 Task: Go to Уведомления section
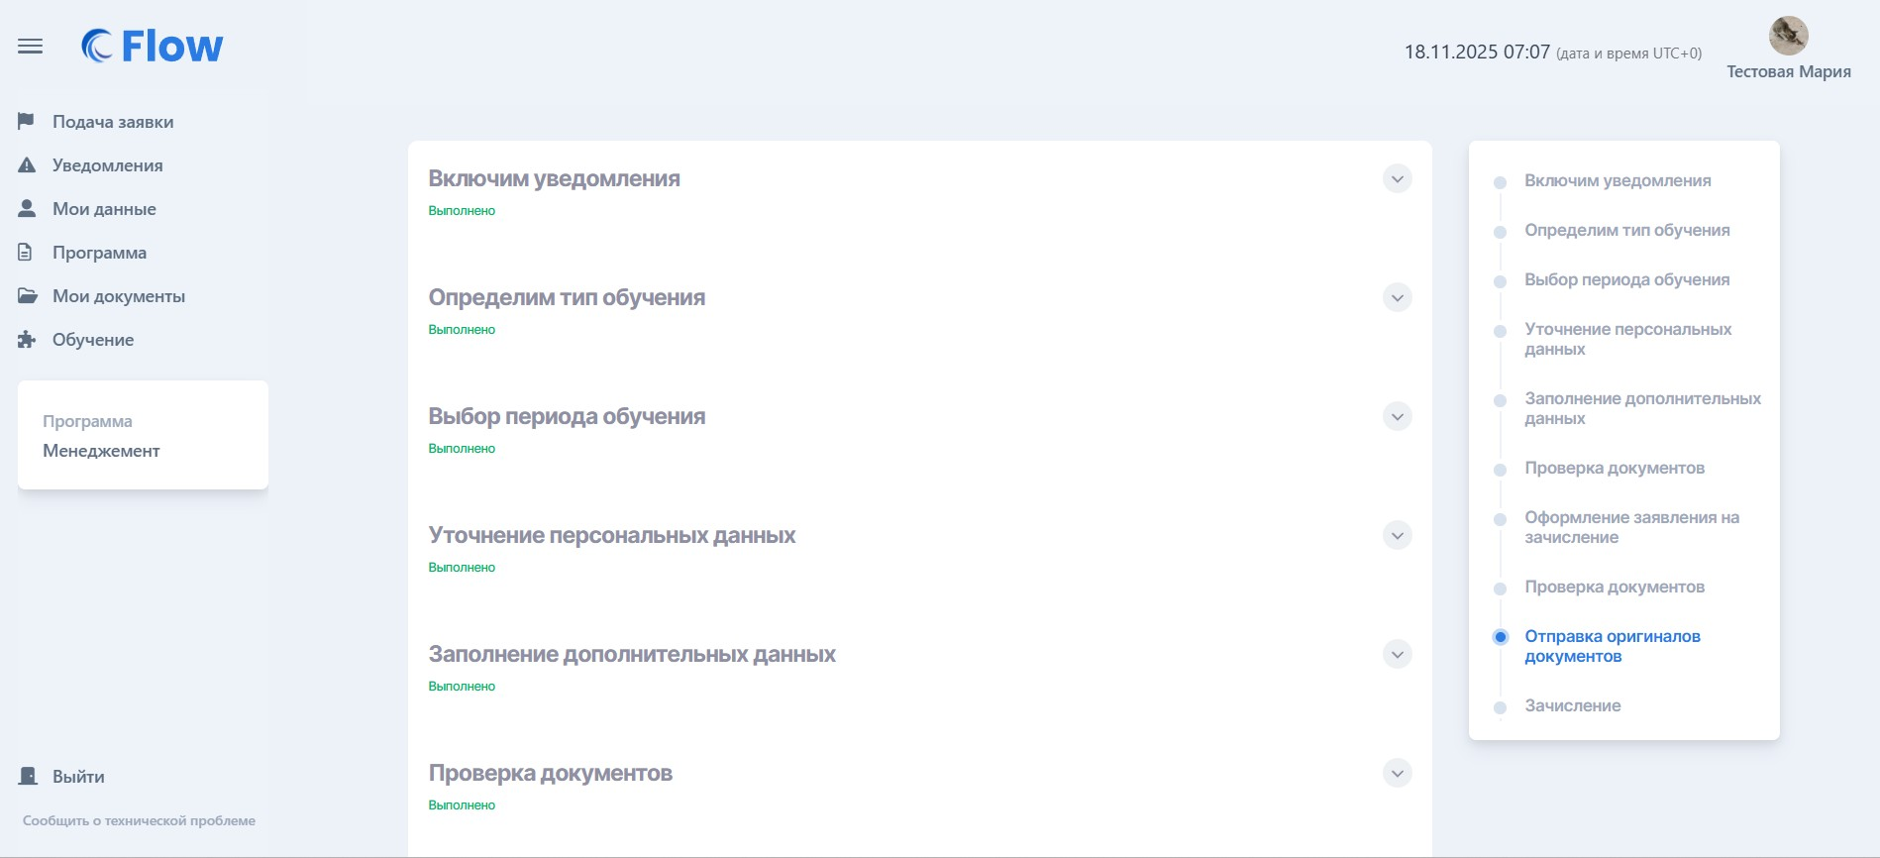[108, 165]
